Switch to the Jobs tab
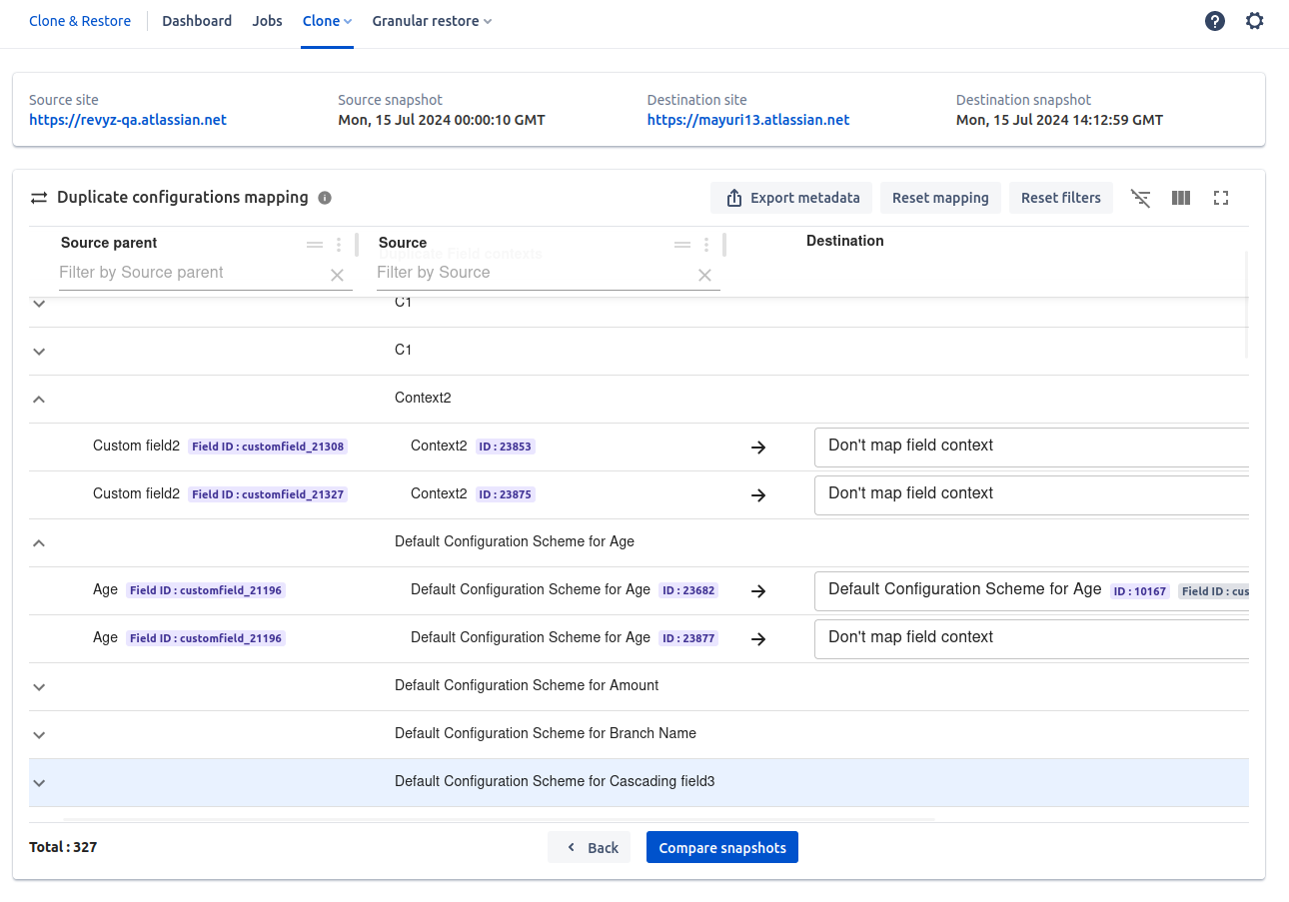 [267, 21]
